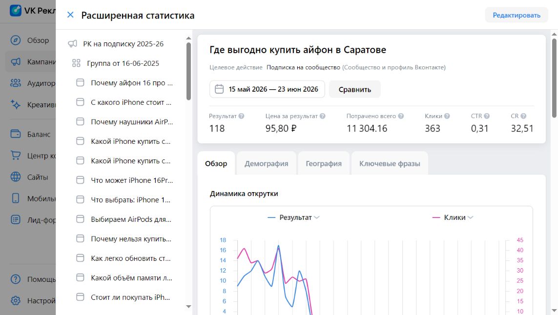
Task: Click the calendar icon in date field
Action: pyautogui.click(x=219, y=89)
